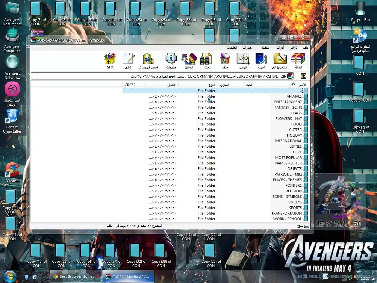Viewport: 377px width, 283px height.
Task: Select Copy (3) of CON desktop folder
Action: pos(37,13)
